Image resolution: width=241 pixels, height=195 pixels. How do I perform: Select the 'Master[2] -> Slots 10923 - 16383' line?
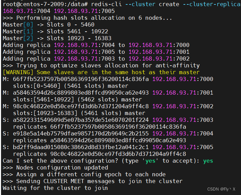(x=57, y=38)
